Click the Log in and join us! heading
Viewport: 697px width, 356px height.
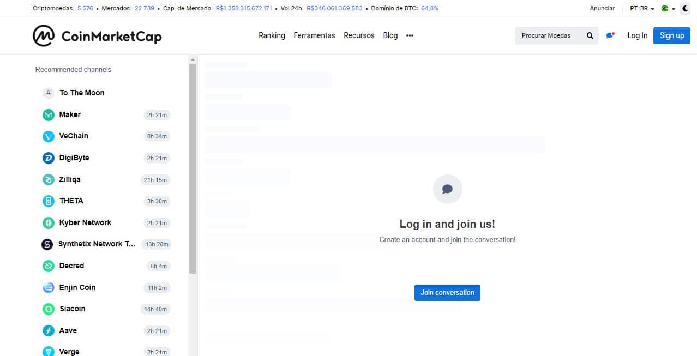447,224
